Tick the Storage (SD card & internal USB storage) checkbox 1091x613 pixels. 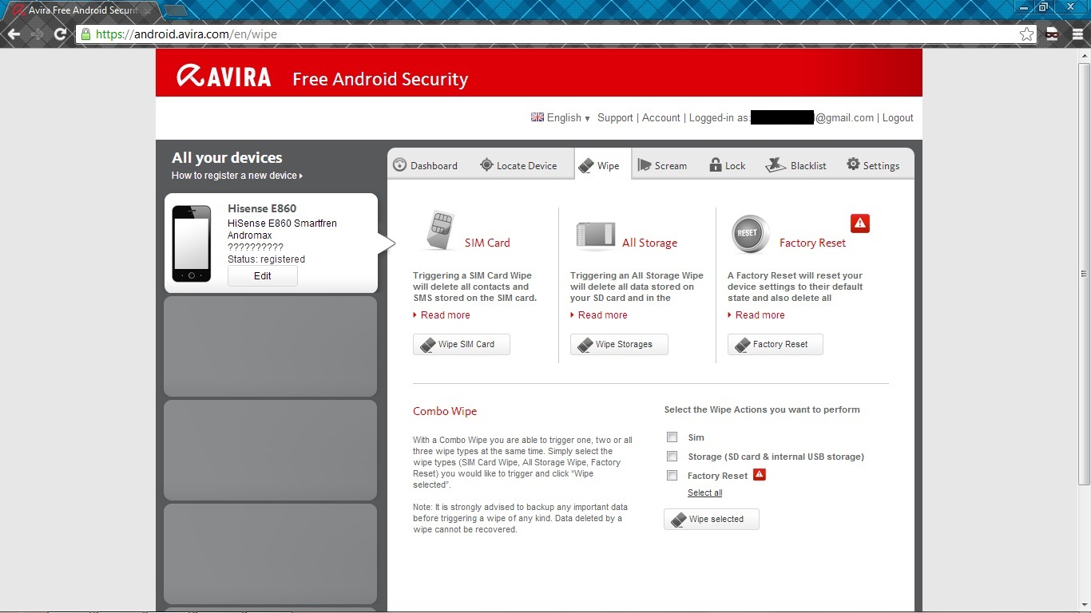point(672,457)
